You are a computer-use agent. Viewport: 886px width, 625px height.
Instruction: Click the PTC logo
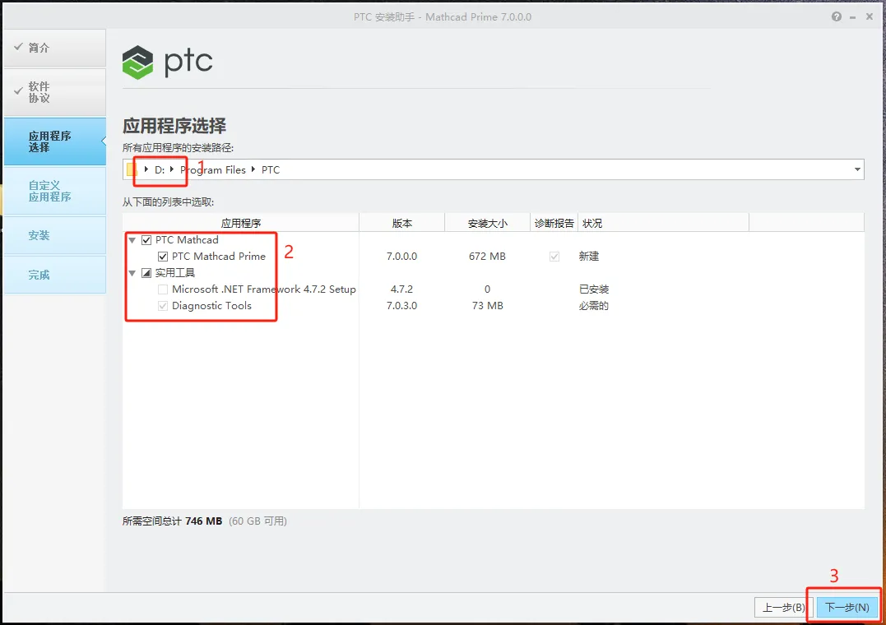click(x=167, y=62)
